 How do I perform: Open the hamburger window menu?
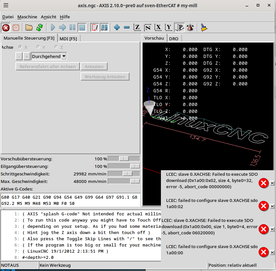[6, 5]
